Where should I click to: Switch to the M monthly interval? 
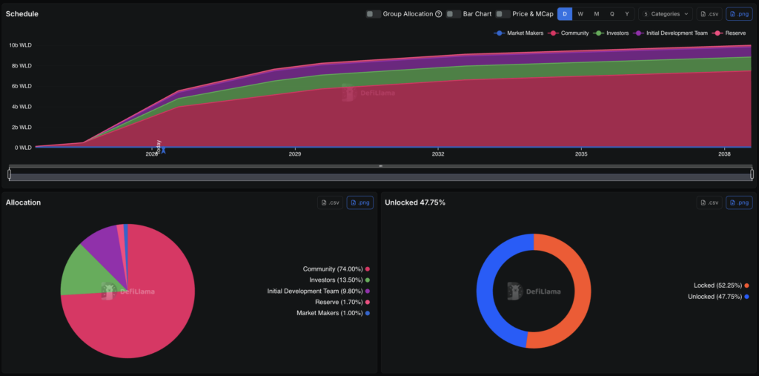coord(597,14)
